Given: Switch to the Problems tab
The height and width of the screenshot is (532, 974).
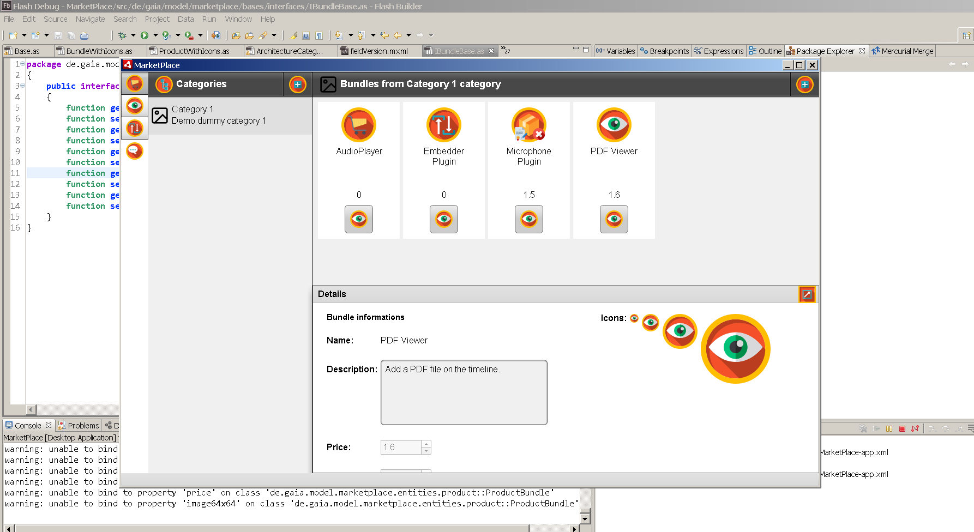Looking at the screenshot, I should click(79, 426).
